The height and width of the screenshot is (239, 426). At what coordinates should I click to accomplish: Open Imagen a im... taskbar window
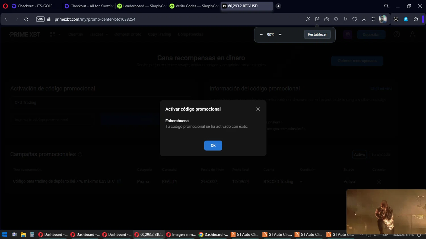[181, 234]
